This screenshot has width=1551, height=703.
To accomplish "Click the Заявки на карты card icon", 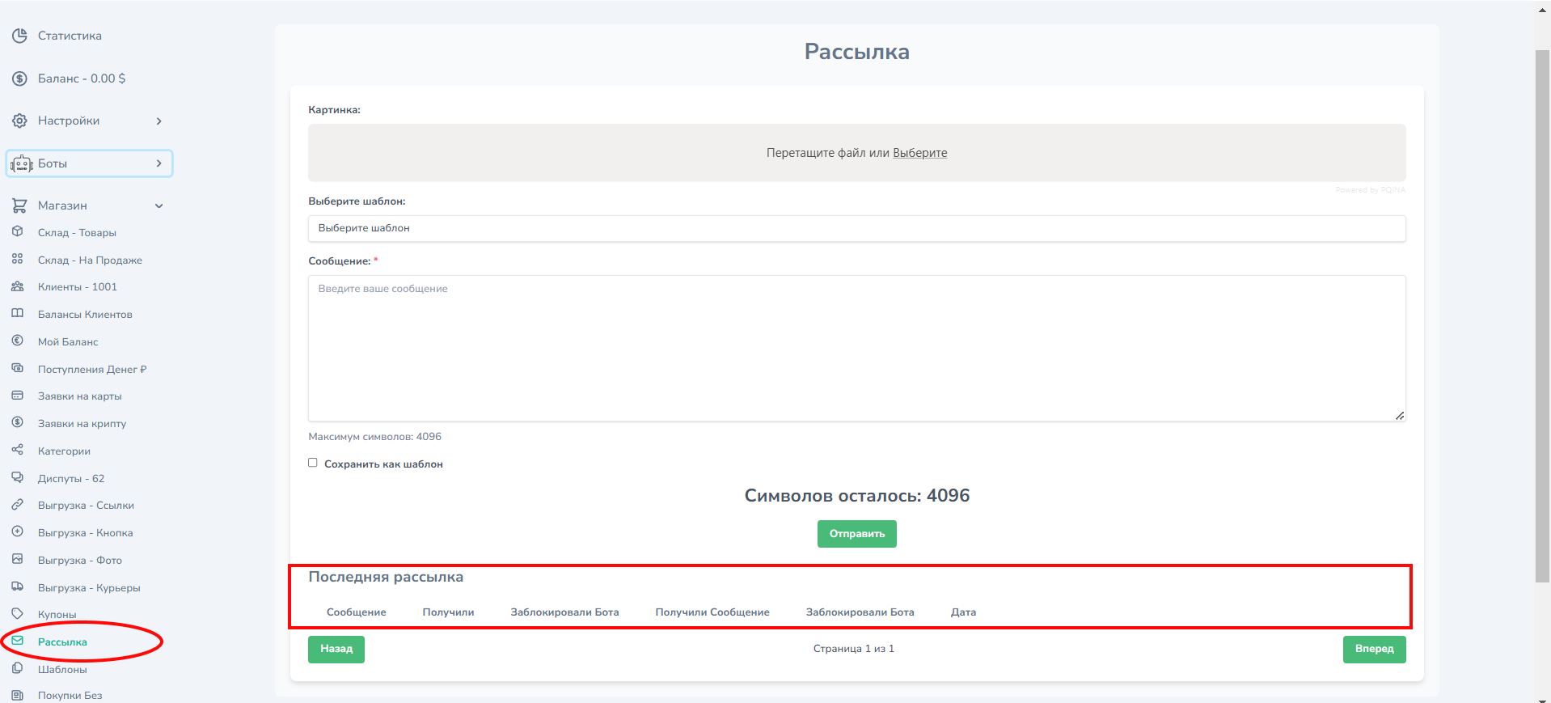I will click(x=17, y=396).
